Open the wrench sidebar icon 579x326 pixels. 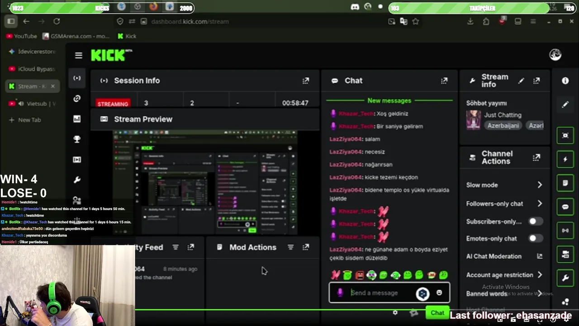click(77, 180)
